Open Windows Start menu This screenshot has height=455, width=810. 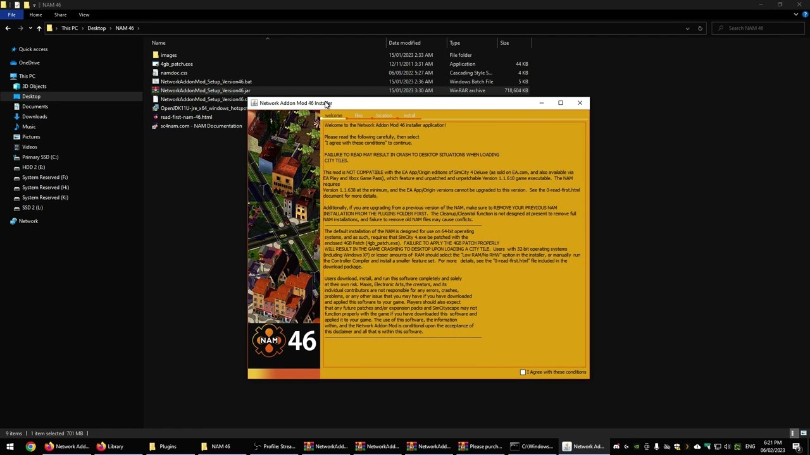pyautogui.click(x=10, y=447)
